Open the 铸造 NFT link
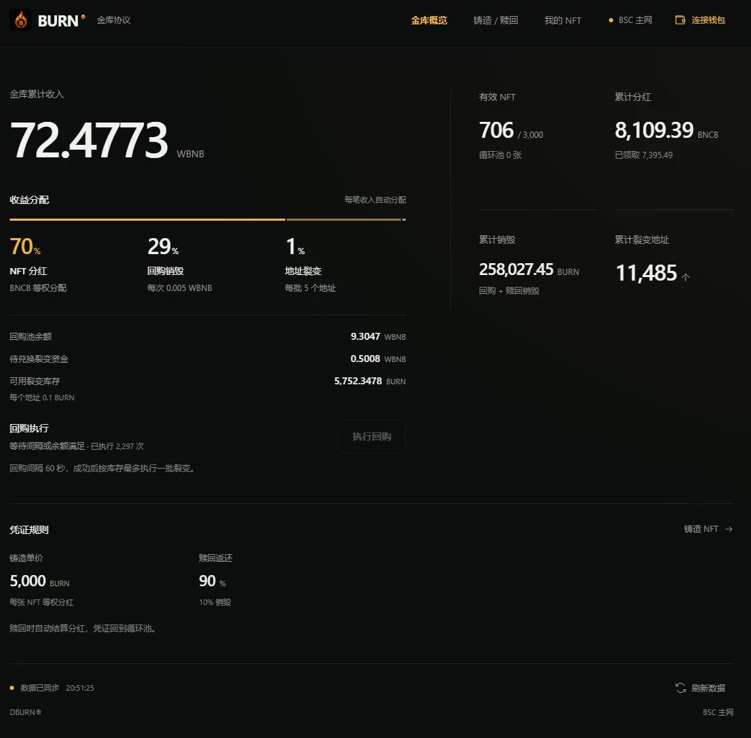This screenshot has height=738, width=751. click(709, 529)
